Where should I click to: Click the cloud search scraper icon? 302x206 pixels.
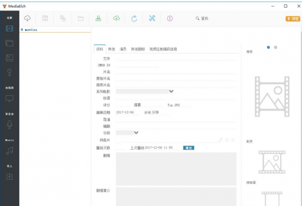[27, 19]
